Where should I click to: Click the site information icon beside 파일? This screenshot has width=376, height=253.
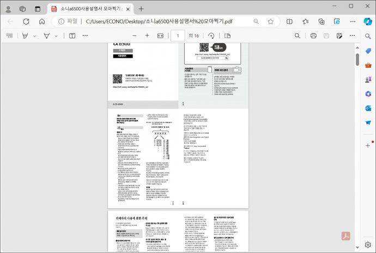(x=61, y=22)
